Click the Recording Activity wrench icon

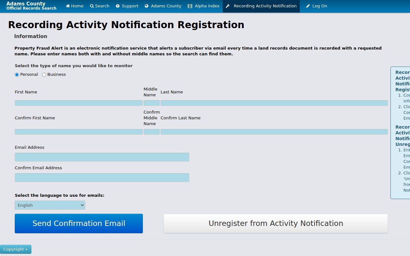coord(228,6)
